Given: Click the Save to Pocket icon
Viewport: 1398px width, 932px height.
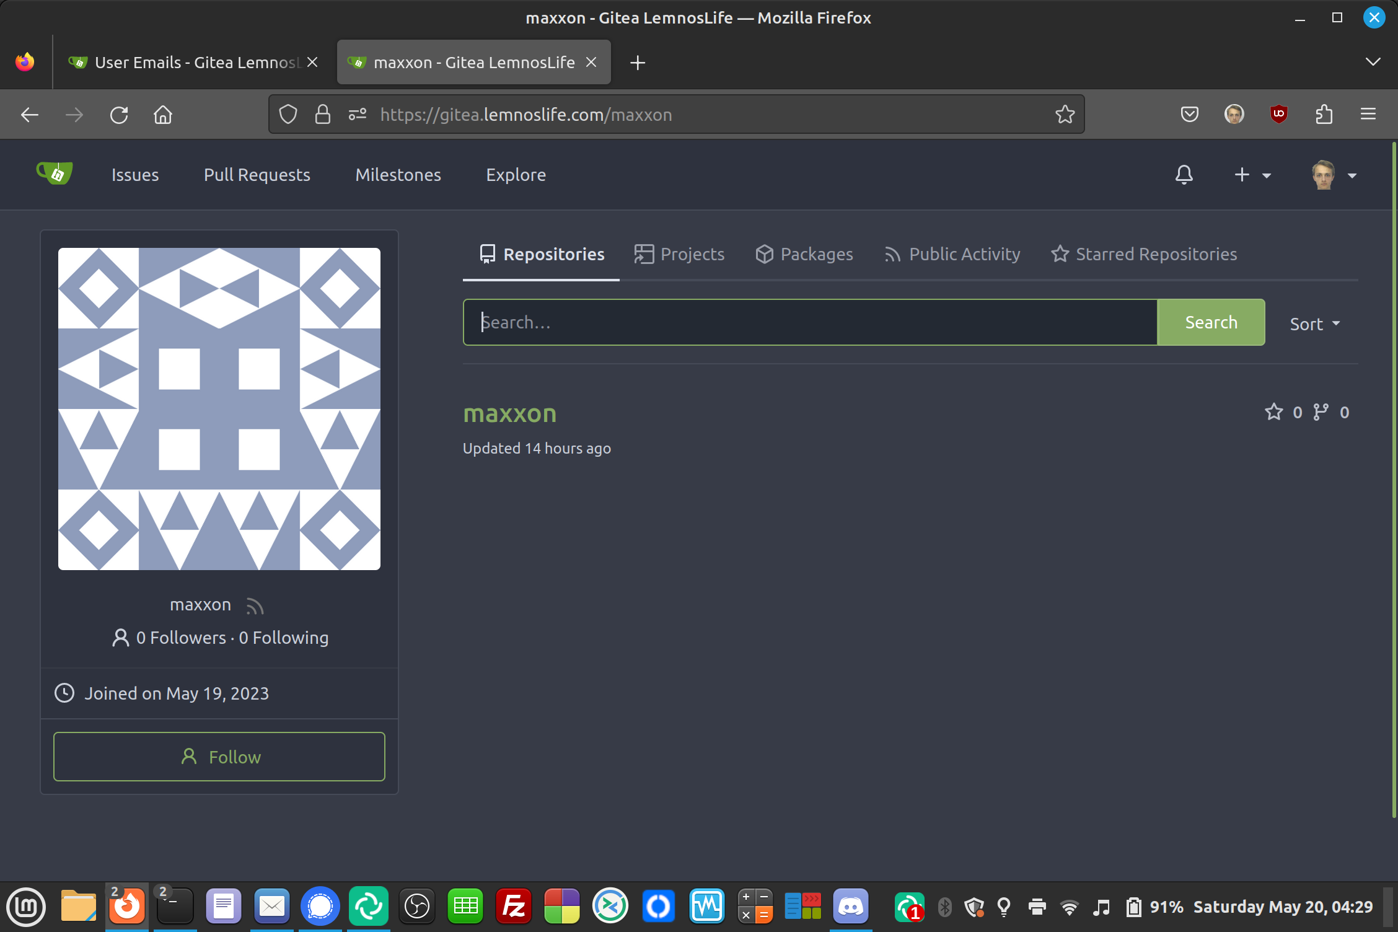Looking at the screenshot, I should click(1189, 115).
